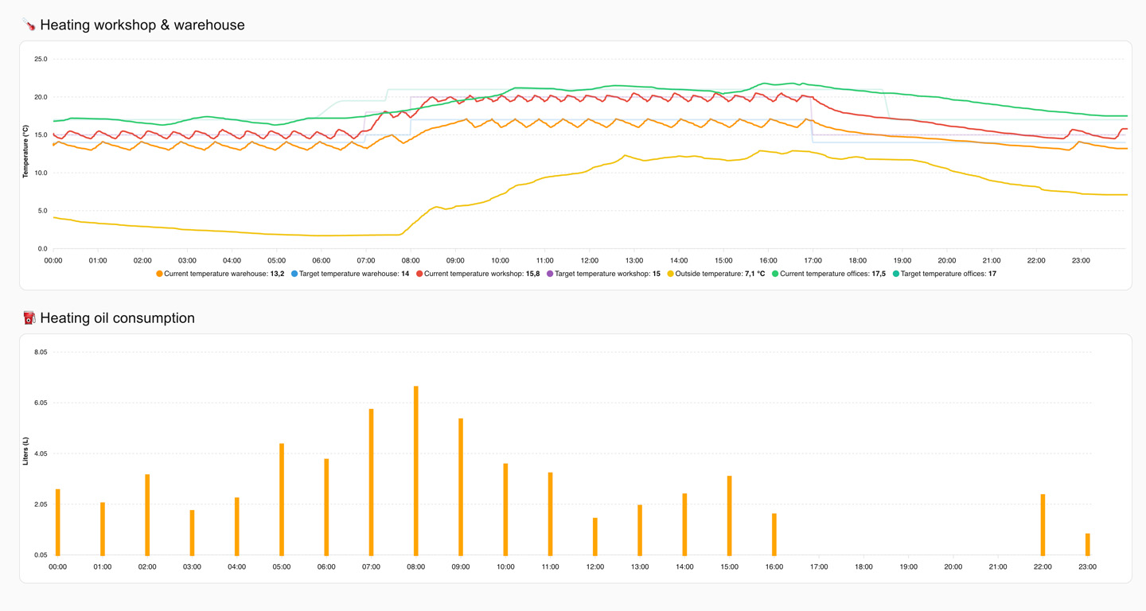Select the tallest oil bar at 08:00

416,470
